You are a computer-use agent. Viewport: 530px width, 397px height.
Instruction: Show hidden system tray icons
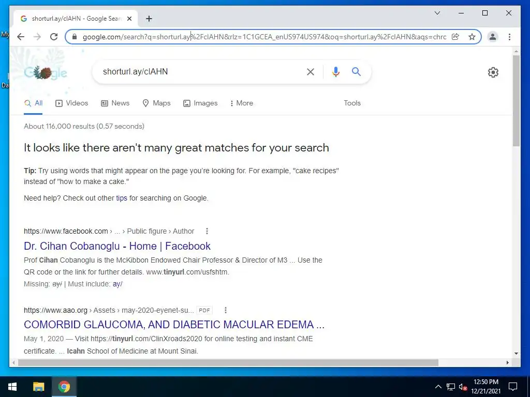(438, 387)
